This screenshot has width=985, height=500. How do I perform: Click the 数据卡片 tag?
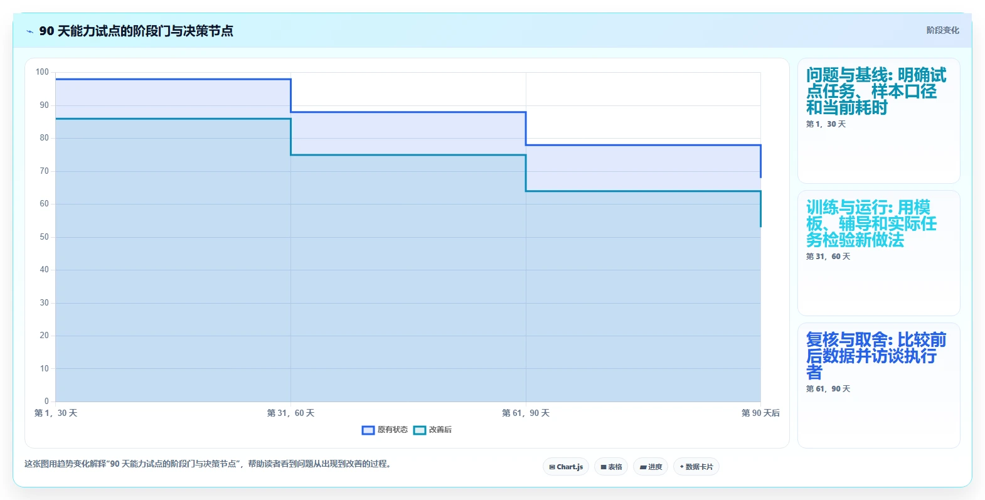696,467
